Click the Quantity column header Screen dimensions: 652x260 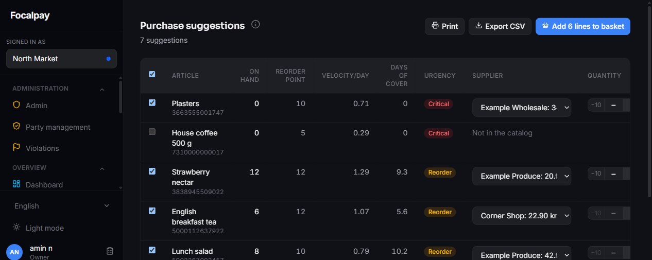click(x=604, y=75)
